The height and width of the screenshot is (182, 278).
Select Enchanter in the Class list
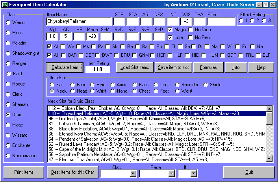8,145
